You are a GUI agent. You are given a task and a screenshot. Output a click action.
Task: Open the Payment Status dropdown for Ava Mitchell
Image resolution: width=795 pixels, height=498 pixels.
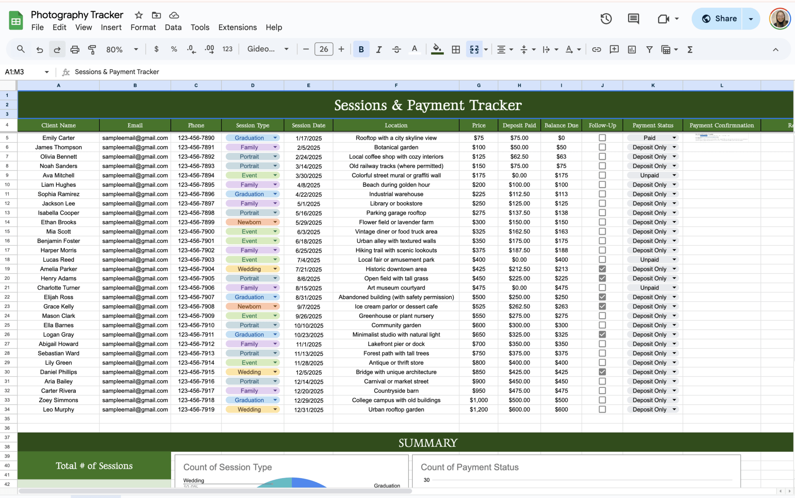point(675,175)
